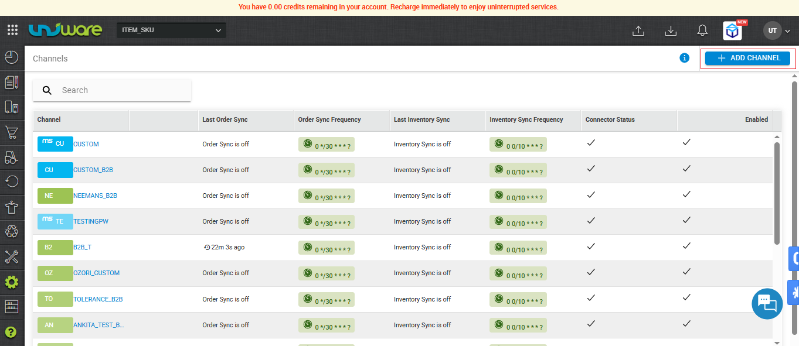Click inventory sync clock icon in B2B_T row
Viewport: 799px width, 346px height.
[498, 246]
